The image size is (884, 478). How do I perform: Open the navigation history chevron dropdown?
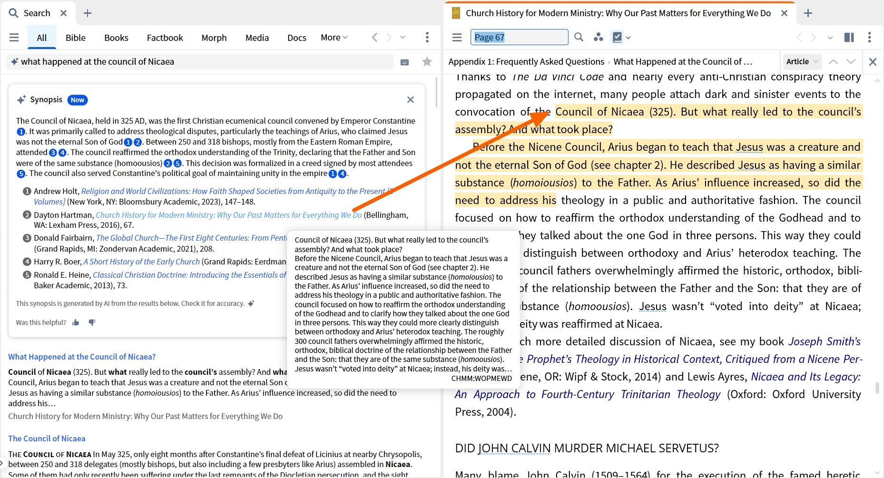(x=830, y=37)
